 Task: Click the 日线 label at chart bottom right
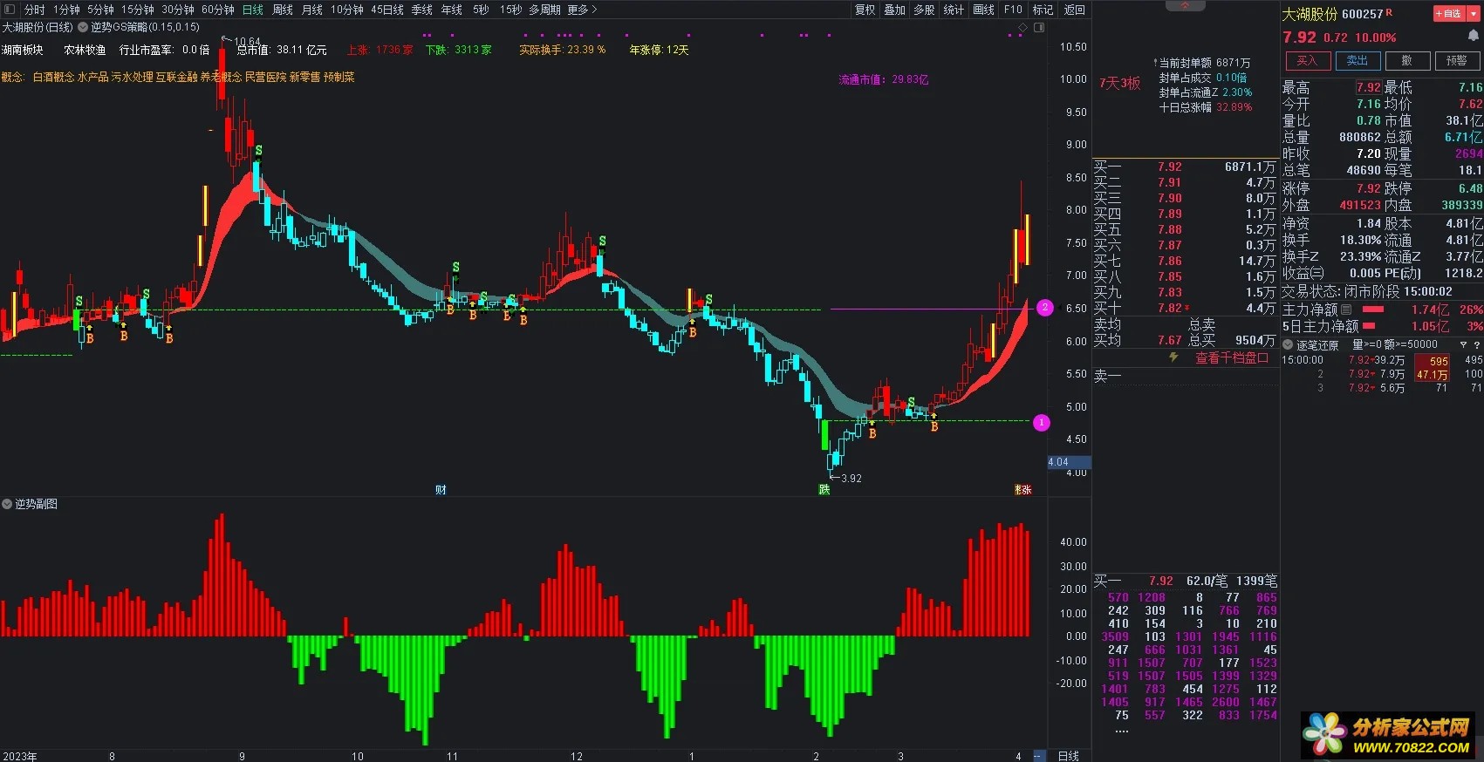pos(1069,756)
